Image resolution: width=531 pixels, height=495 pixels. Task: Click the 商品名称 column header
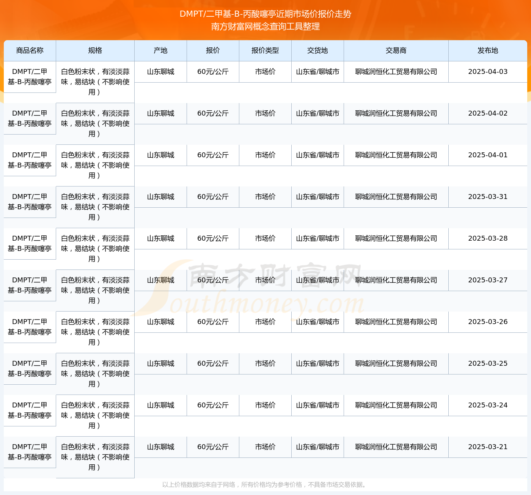coord(30,50)
